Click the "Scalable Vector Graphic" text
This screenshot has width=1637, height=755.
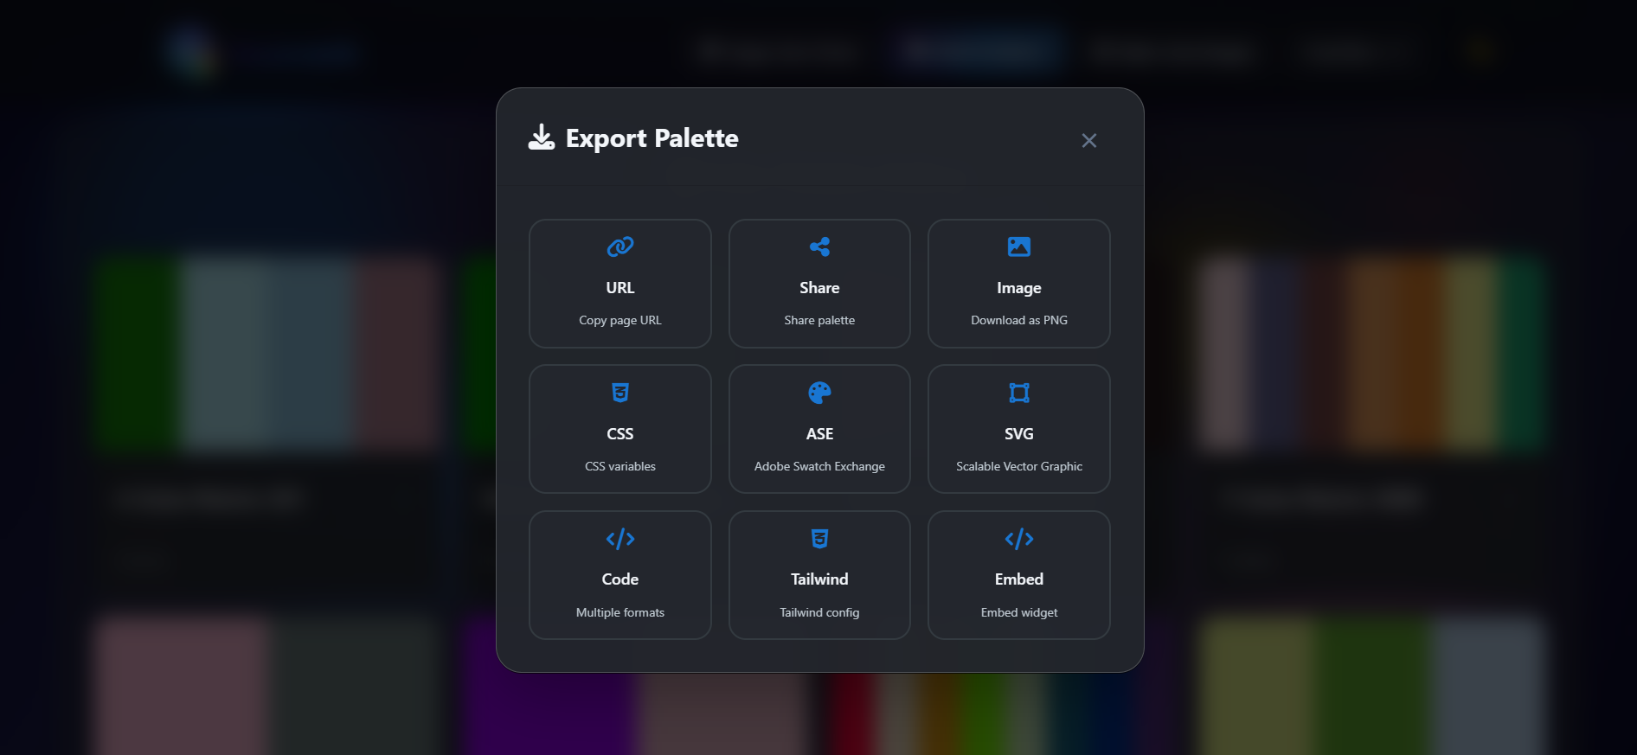(1019, 466)
